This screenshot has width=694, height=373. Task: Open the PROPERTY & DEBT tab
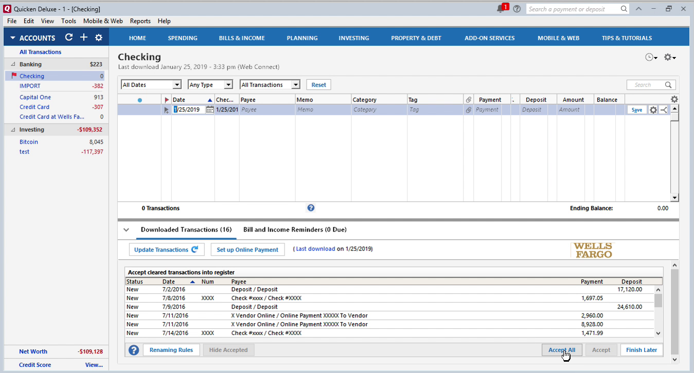pyautogui.click(x=416, y=38)
